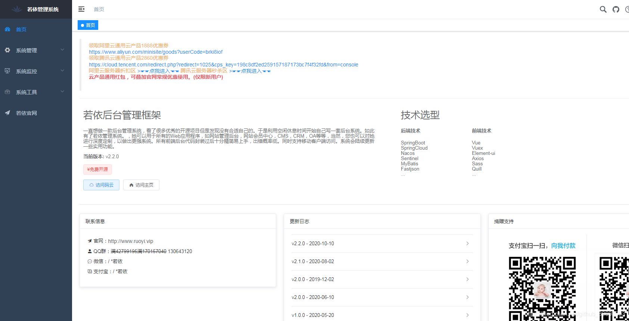Click the 向我付款 Alipay link

point(563,246)
